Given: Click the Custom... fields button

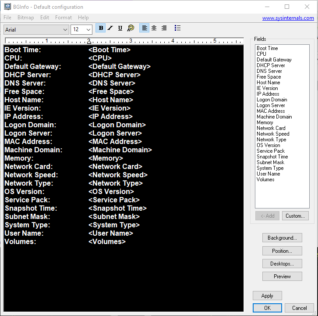Looking at the screenshot, I should (x=295, y=216).
